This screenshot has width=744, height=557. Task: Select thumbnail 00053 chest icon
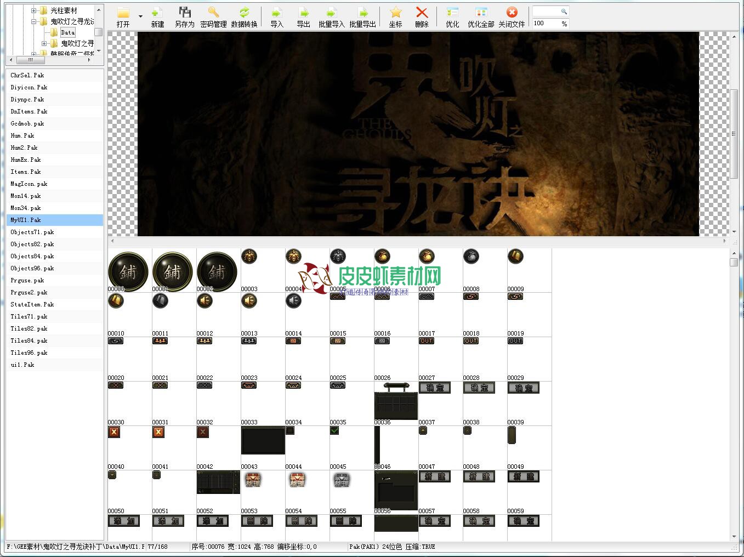pos(252,480)
